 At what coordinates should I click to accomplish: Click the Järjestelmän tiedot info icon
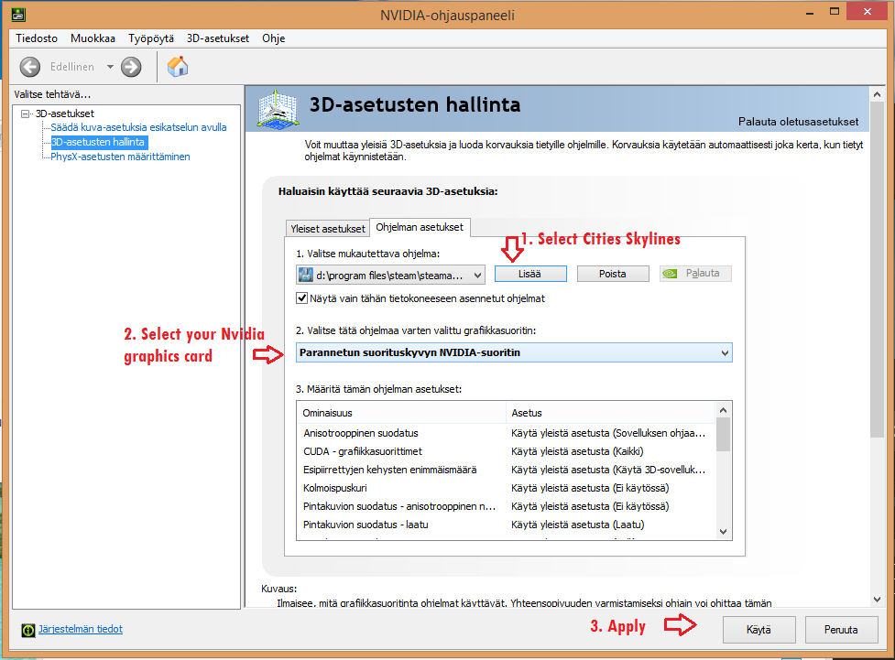tap(29, 630)
